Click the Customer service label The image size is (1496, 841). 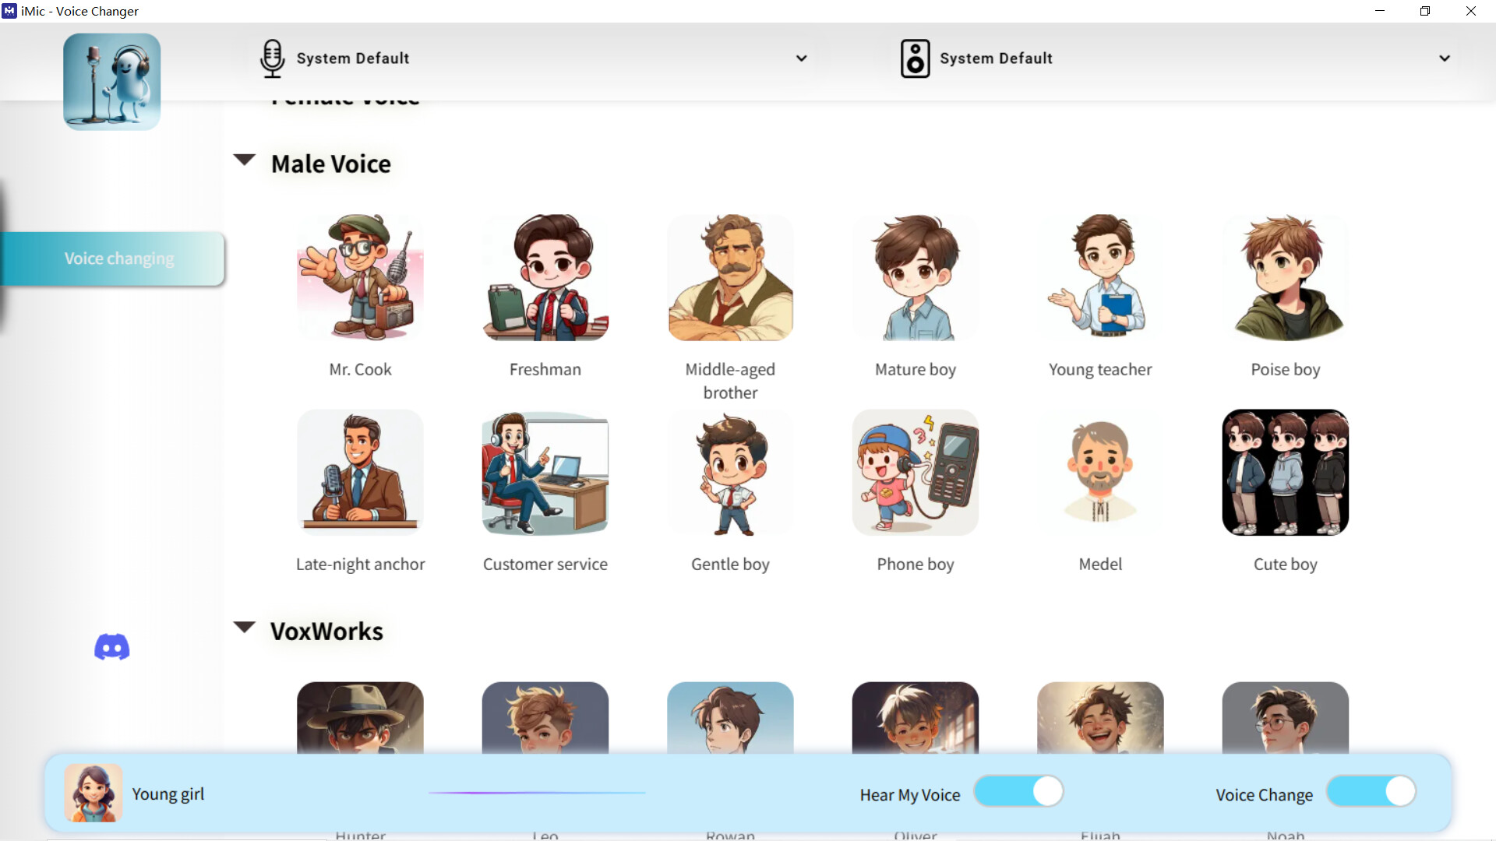(x=545, y=565)
